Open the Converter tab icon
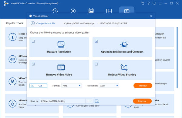 (55, 11)
